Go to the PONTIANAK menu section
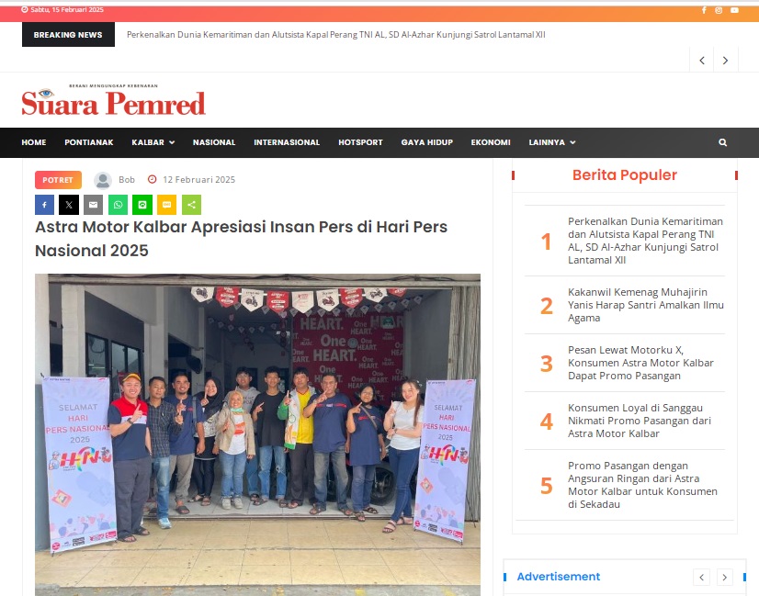The image size is (759, 596). pos(88,142)
